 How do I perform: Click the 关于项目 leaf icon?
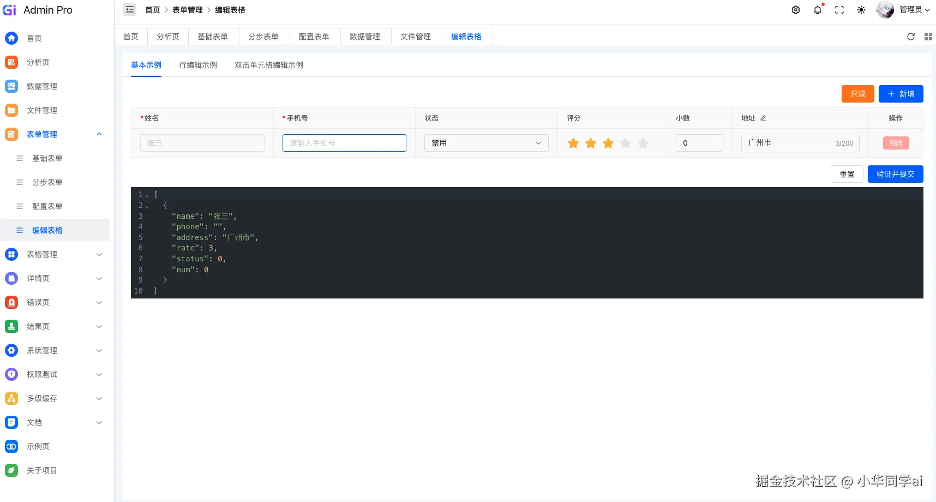11,470
